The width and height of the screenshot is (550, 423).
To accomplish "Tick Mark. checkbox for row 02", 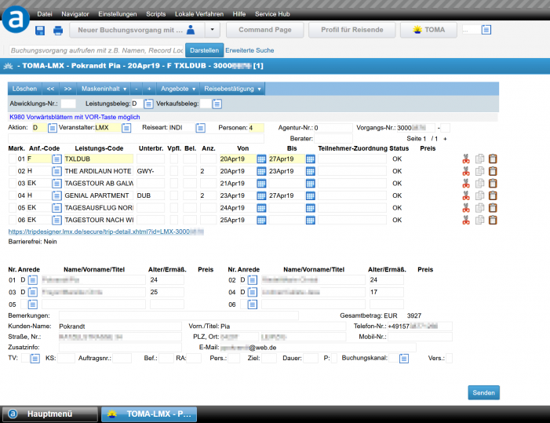I will 13,171.
